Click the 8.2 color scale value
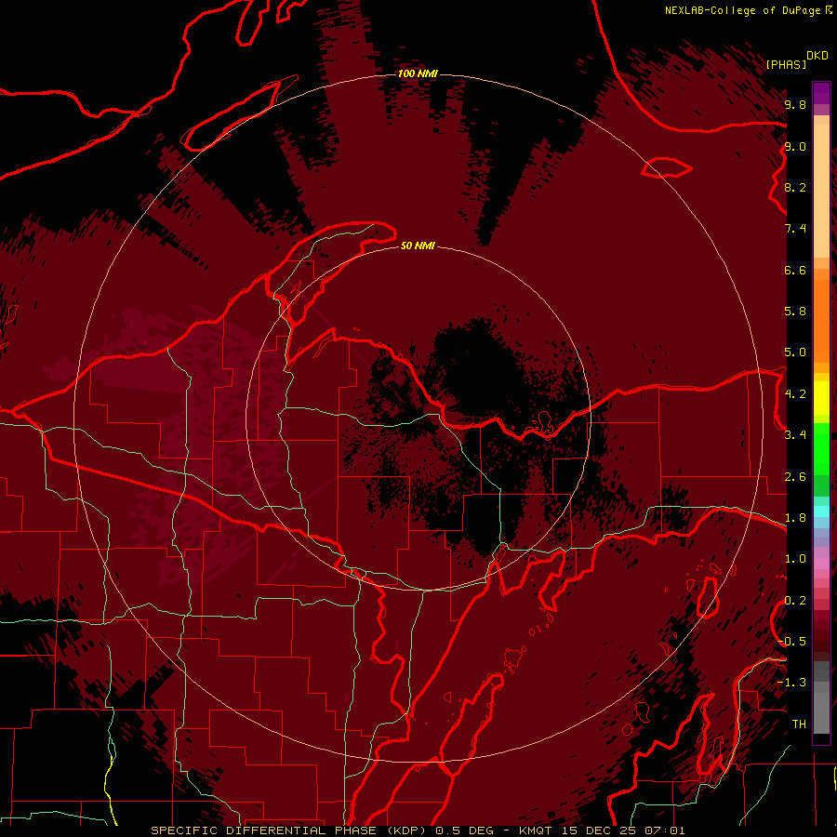 pos(795,187)
